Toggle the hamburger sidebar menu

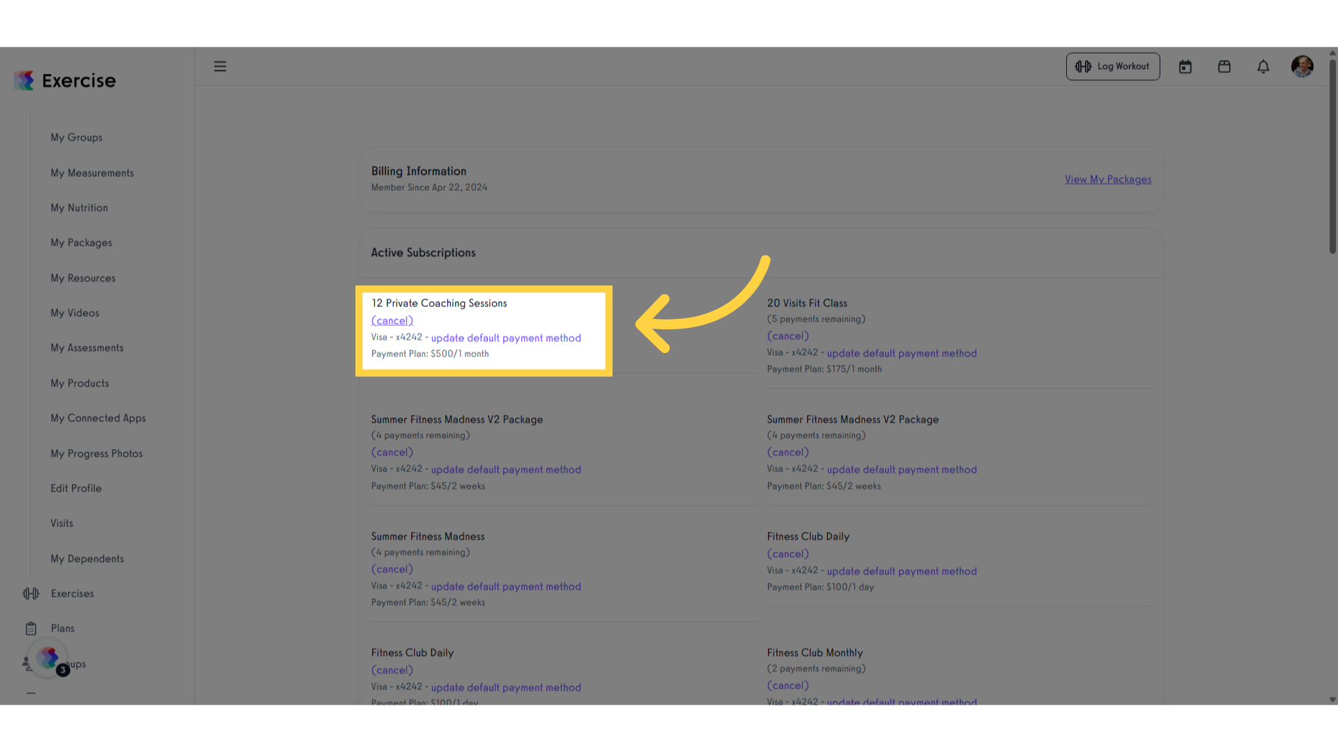click(x=220, y=66)
